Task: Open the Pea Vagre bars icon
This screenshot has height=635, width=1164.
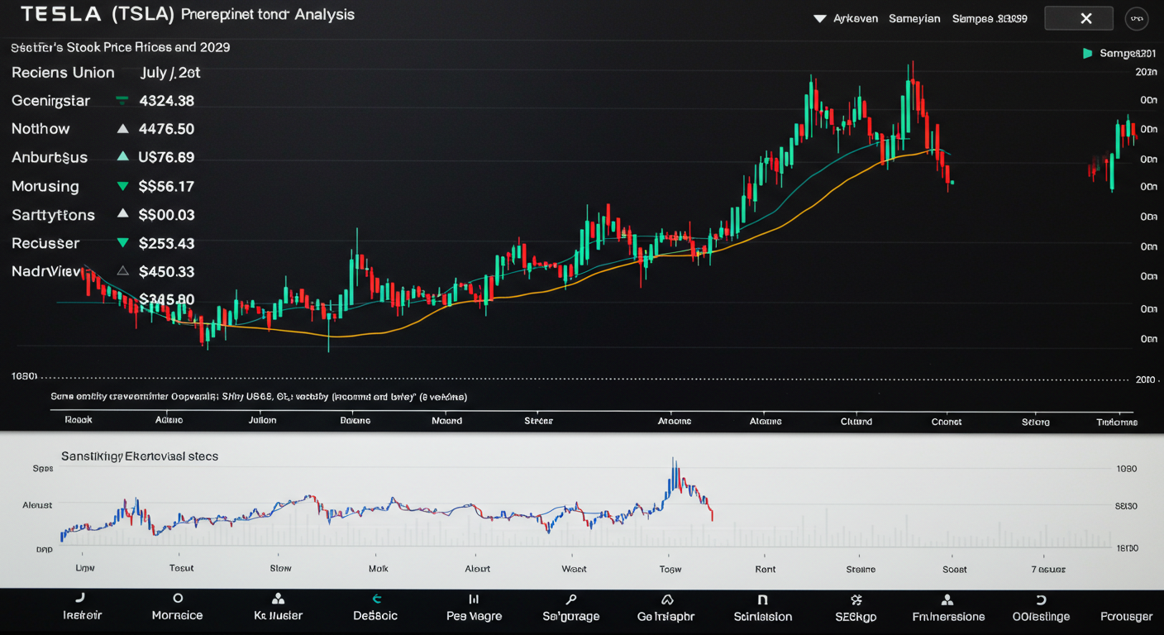Action: [474, 599]
